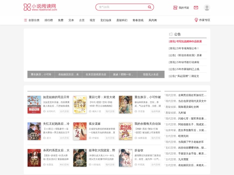Open the mail messages icon

click(196, 7)
